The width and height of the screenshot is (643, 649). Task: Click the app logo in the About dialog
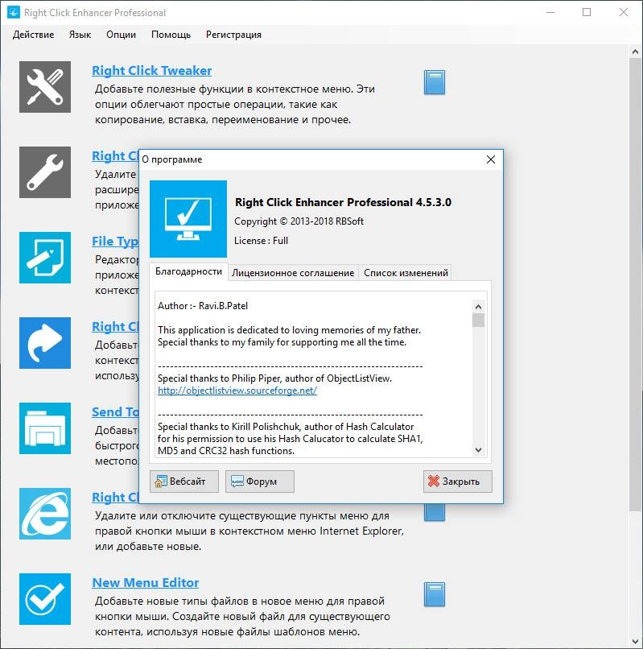point(188,218)
